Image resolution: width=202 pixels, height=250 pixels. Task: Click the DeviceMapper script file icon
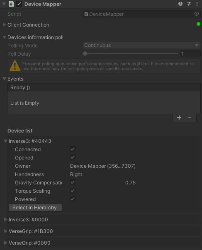tap(86, 14)
